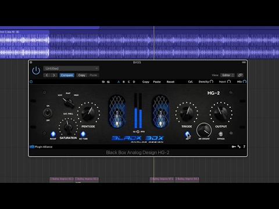
Task: Open the View Editor dropdown
Action: tap(227, 75)
